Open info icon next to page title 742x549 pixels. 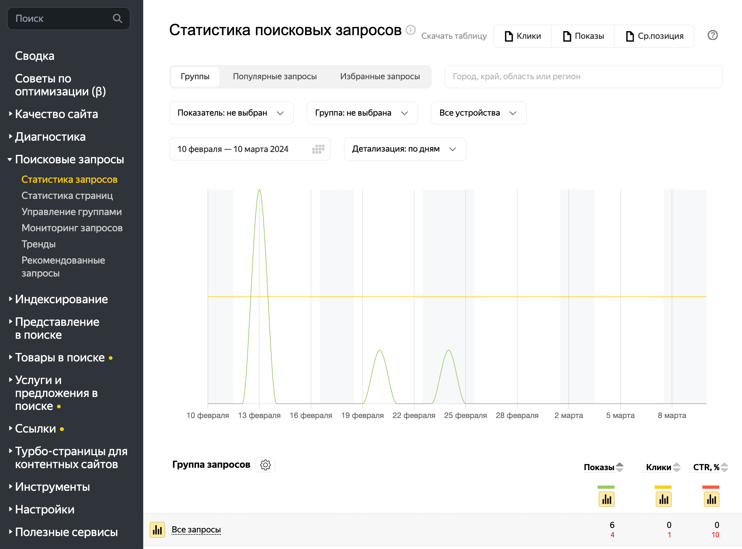click(x=411, y=30)
